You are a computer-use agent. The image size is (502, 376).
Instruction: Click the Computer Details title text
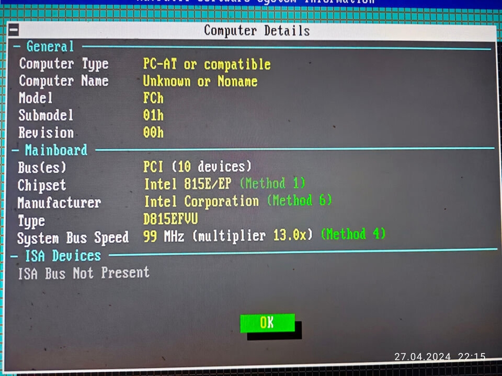[257, 31]
